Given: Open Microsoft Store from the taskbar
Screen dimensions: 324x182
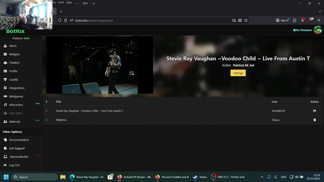Looking at the screenshot, I should point(110,177).
